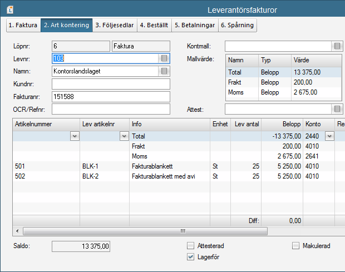Viewport: 345px width, 272px height.
Task: Click the Värde header in Mallvärde table
Action: click(317, 60)
